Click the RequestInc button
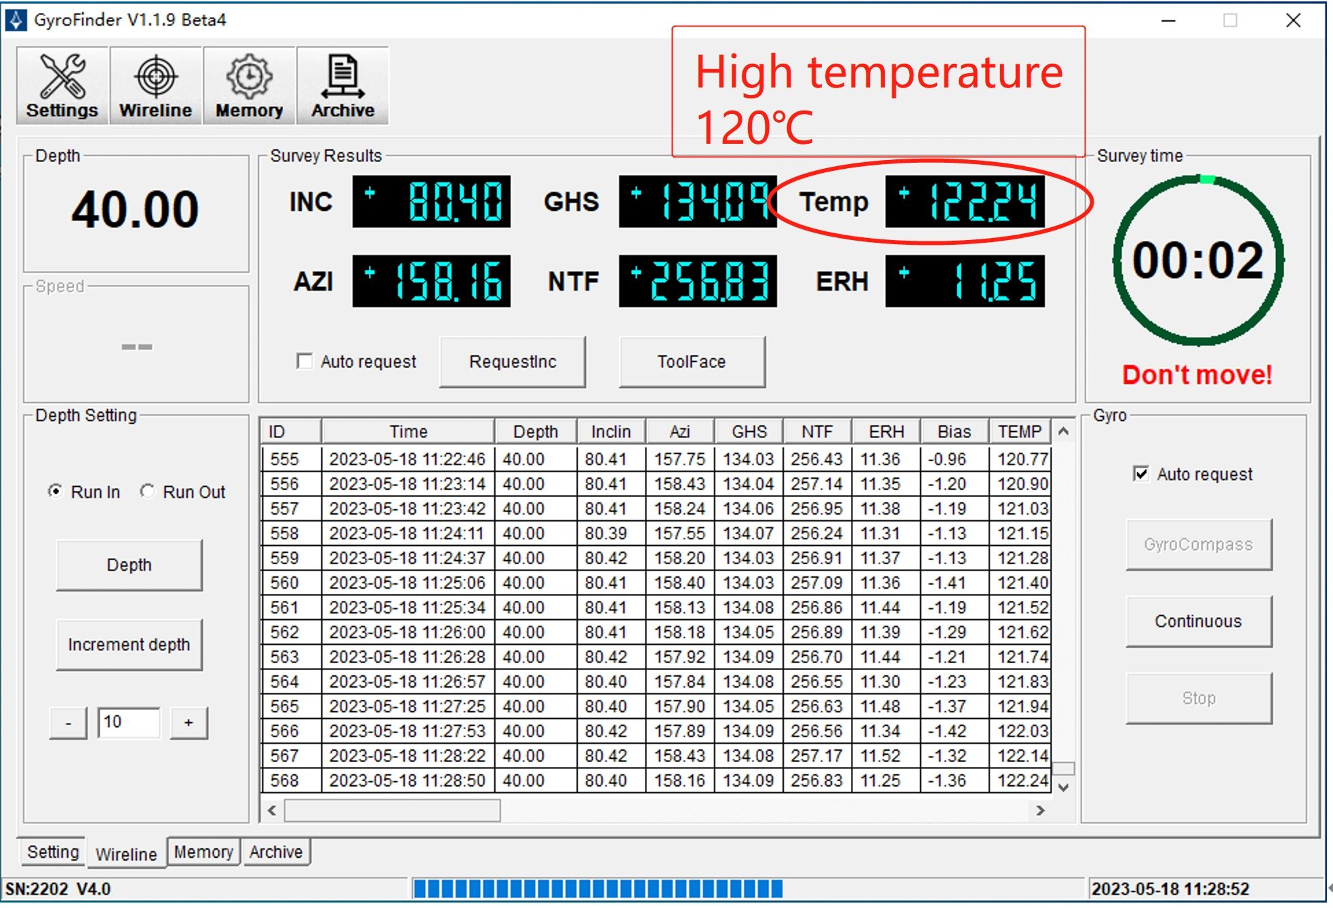Image resolution: width=1333 pixels, height=908 pixels. pyautogui.click(x=513, y=362)
